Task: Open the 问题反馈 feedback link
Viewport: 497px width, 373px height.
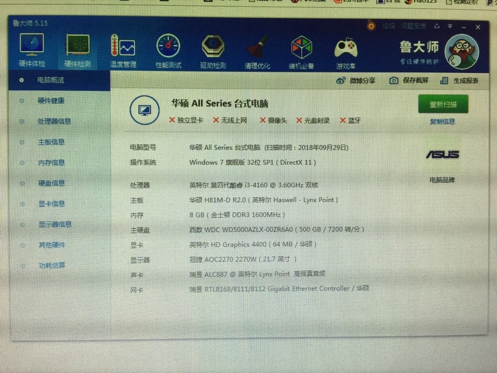Action: click(413, 26)
